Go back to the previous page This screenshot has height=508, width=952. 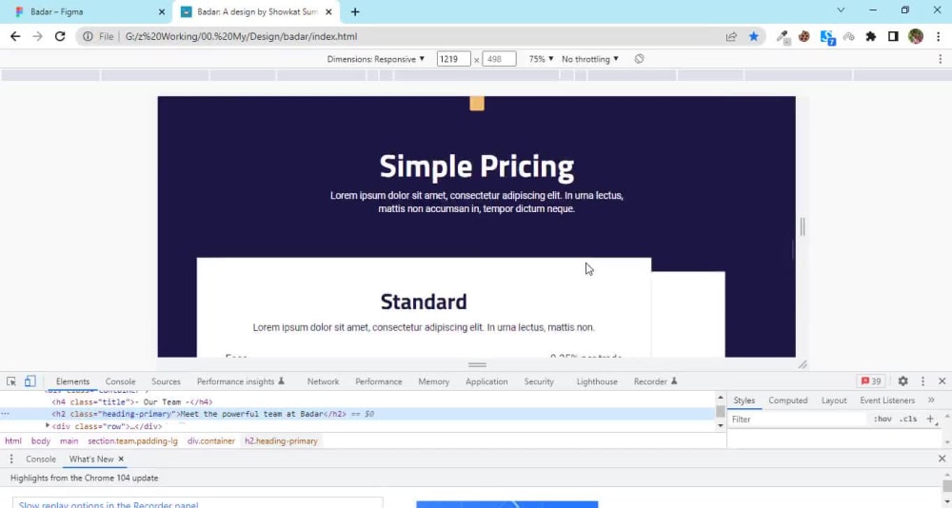coord(15,36)
